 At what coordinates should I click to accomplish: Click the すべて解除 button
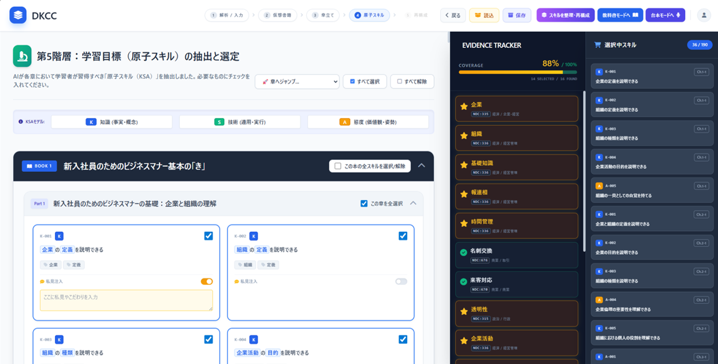coord(412,81)
